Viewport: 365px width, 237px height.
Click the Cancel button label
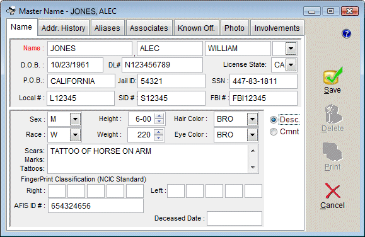coord(332,205)
